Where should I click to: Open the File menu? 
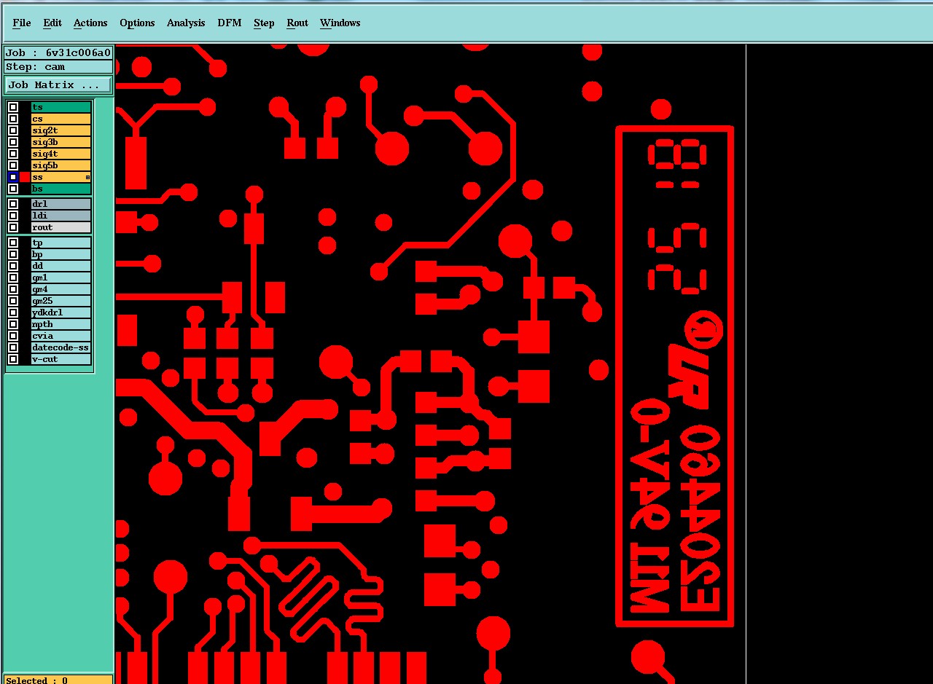[x=22, y=23]
